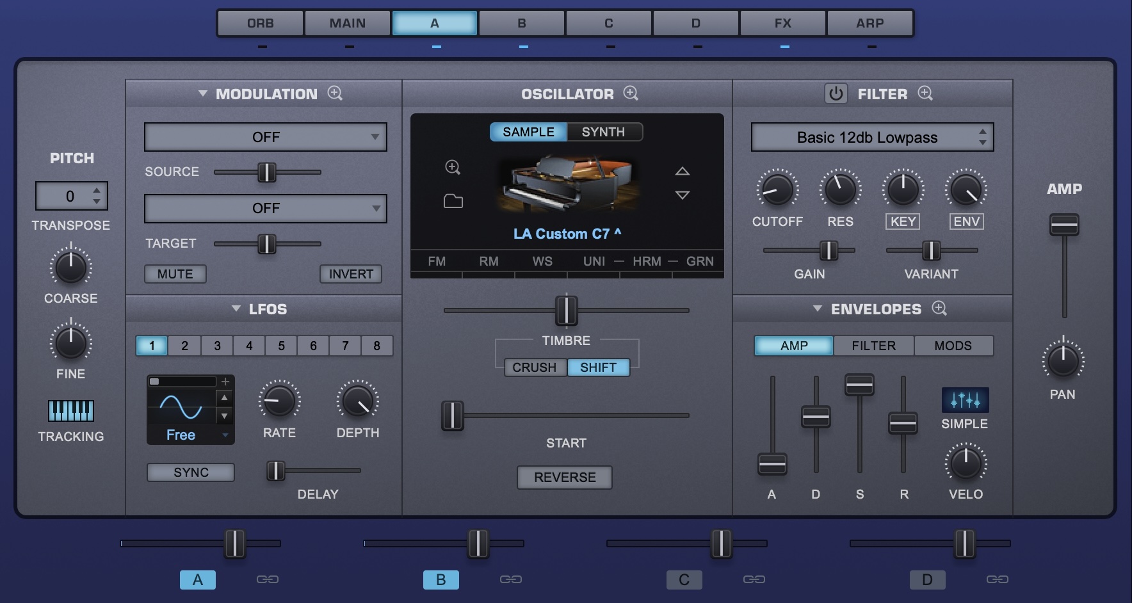Image resolution: width=1132 pixels, height=603 pixels.
Task: Click the filter KEY button
Action: tap(903, 221)
